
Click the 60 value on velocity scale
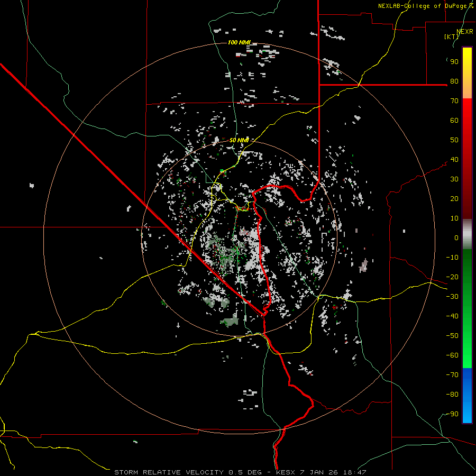point(454,121)
